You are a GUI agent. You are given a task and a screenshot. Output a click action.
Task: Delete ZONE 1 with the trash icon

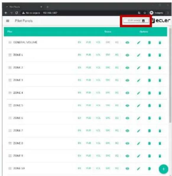pos(160,55)
